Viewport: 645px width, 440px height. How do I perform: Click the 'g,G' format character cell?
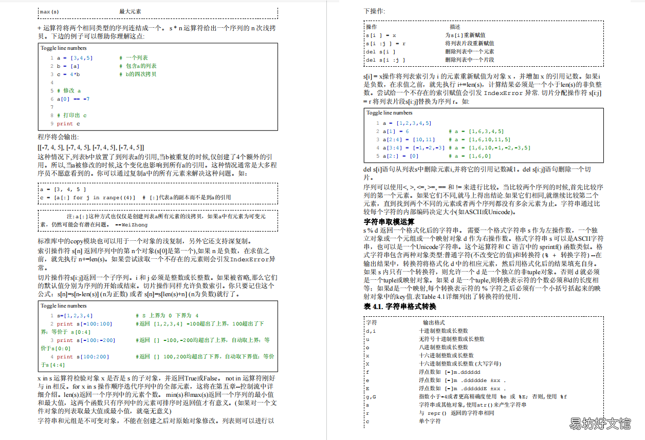[x=371, y=397]
